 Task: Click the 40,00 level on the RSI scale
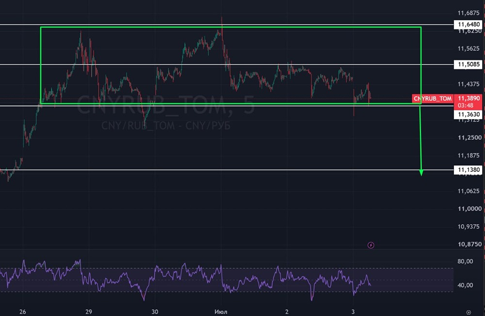tap(465, 285)
